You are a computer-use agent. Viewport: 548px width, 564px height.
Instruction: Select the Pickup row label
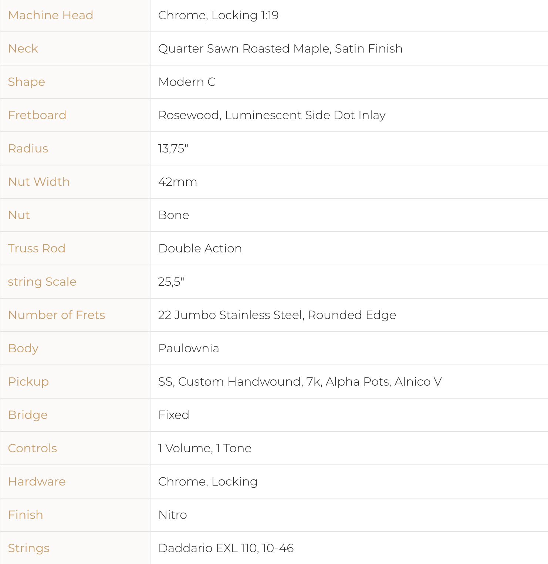pos(28,382)
